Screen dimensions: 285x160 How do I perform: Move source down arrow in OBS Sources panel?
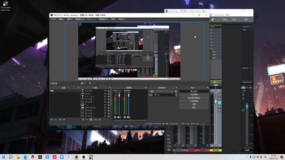pyautogui.click(x=99, y=119)
